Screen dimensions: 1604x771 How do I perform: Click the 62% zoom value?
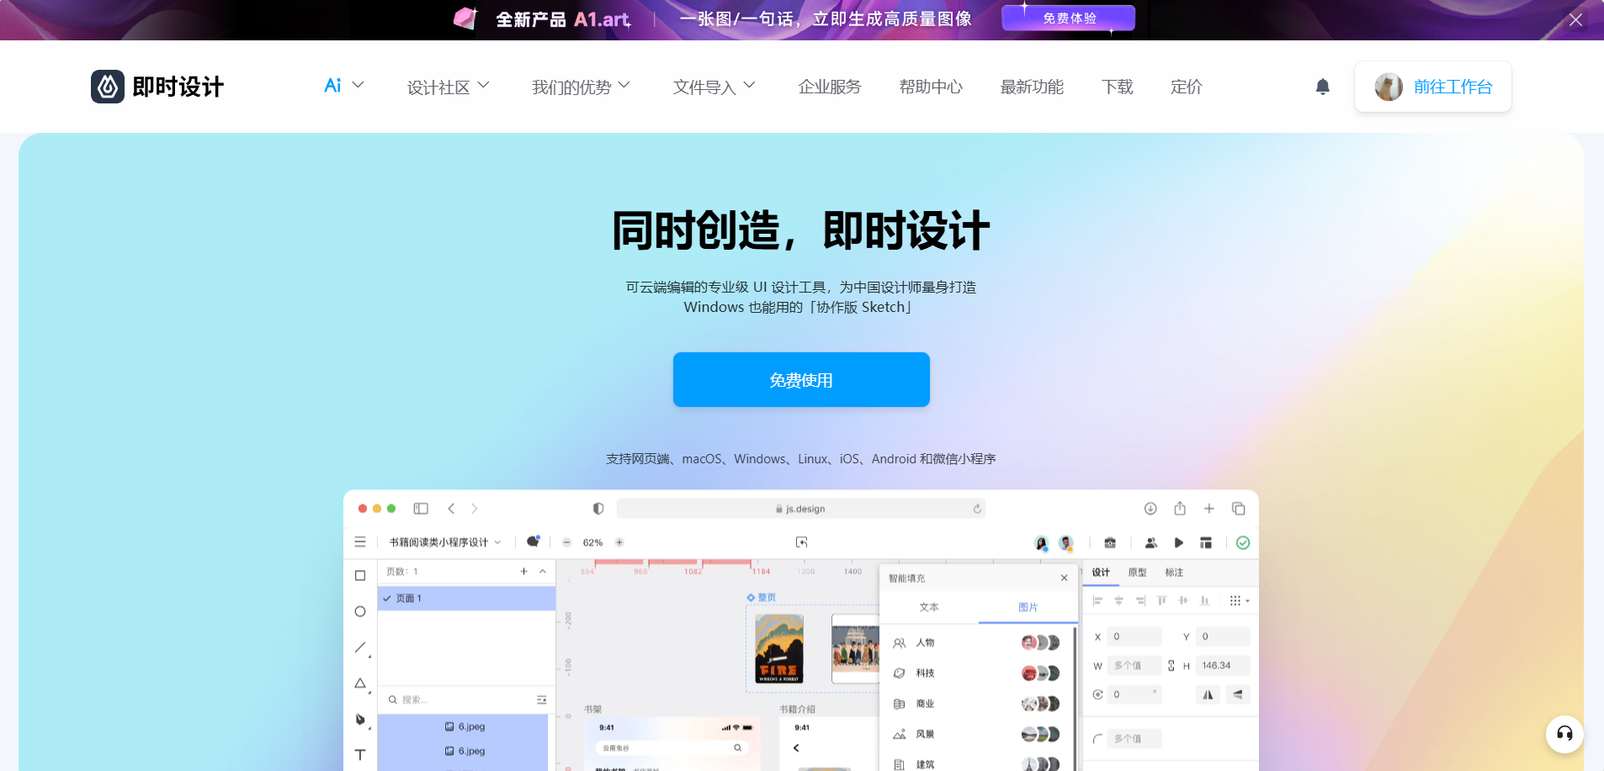pyautogui.click(x=592, y=542)
